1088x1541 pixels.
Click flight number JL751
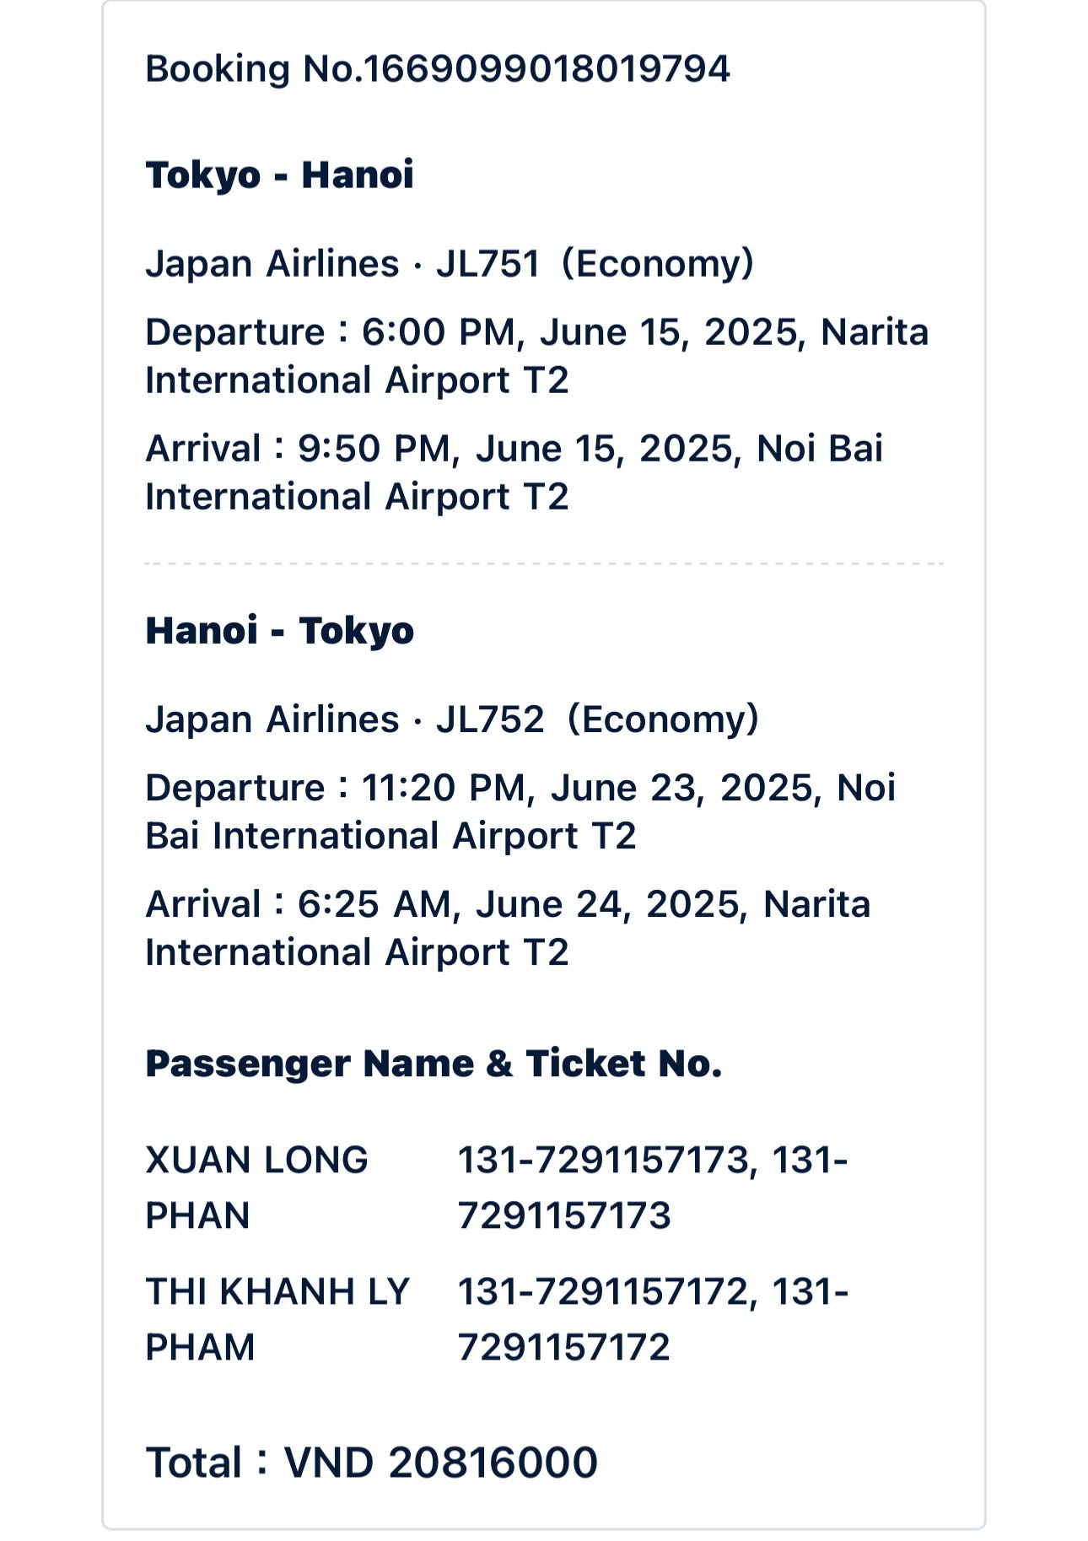[487, 264]
